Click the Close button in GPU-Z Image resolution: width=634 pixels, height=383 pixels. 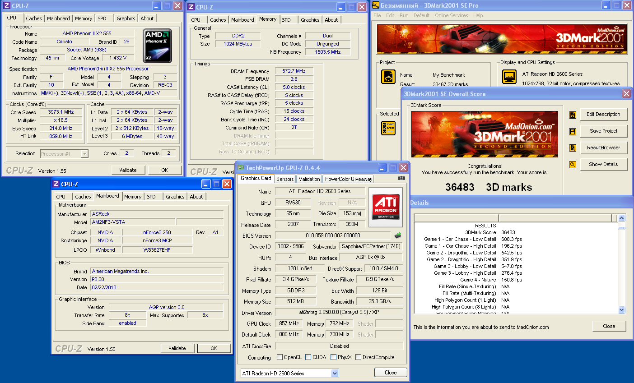pyautogui.click(x=391, y=373)
